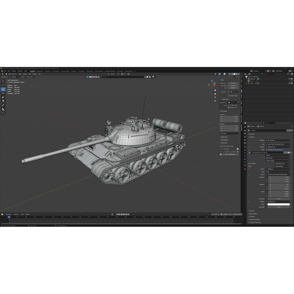Enable Toggle X-Ray in the viewport header
The image size is (294, 294).
(229, 74)
